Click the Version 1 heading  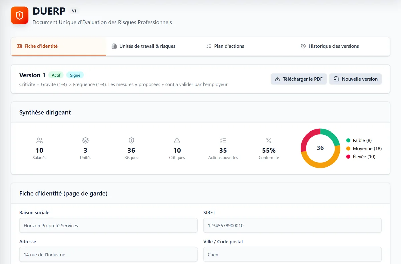pos(32,75)
